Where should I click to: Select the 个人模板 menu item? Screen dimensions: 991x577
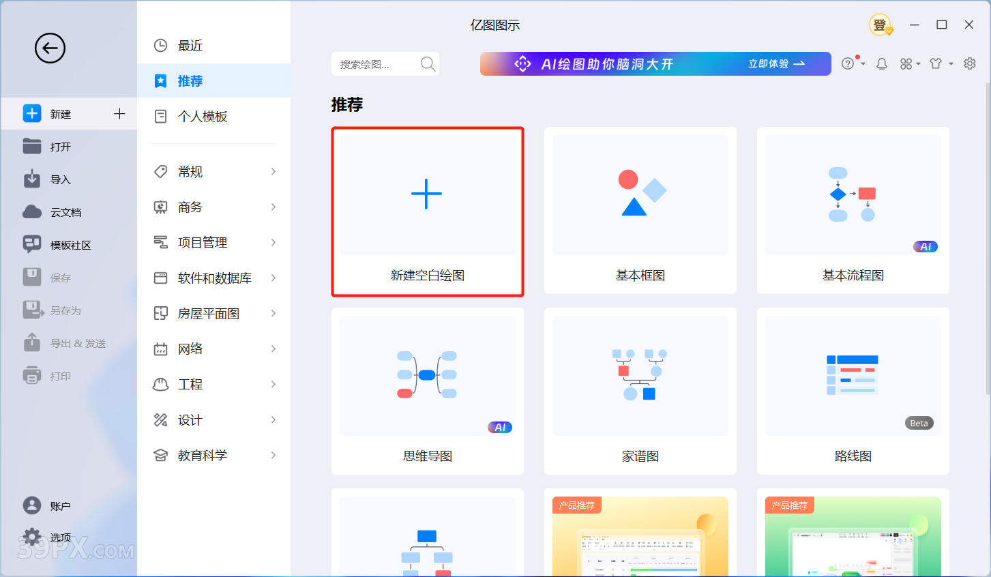[213, 116]
